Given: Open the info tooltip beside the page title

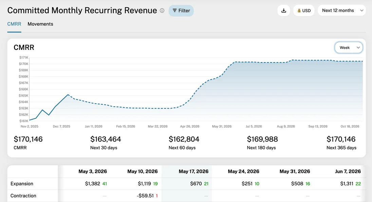Looking at the screenshot, I should point(162,11).
